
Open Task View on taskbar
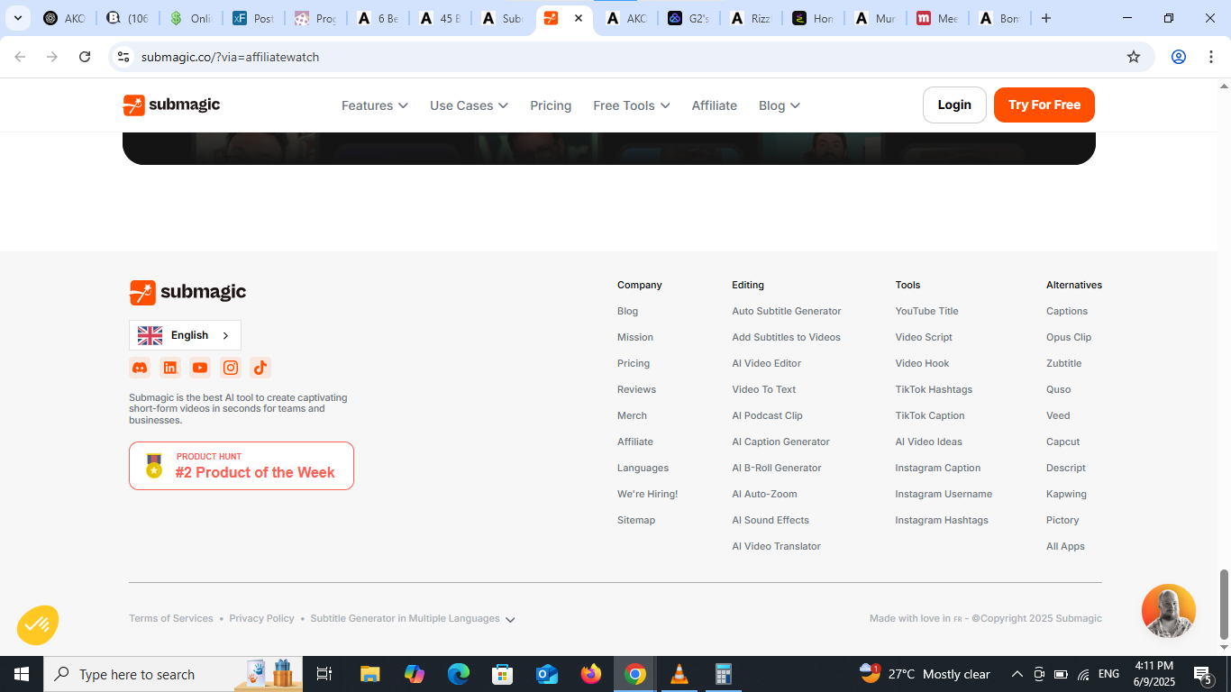click(324, 674)
